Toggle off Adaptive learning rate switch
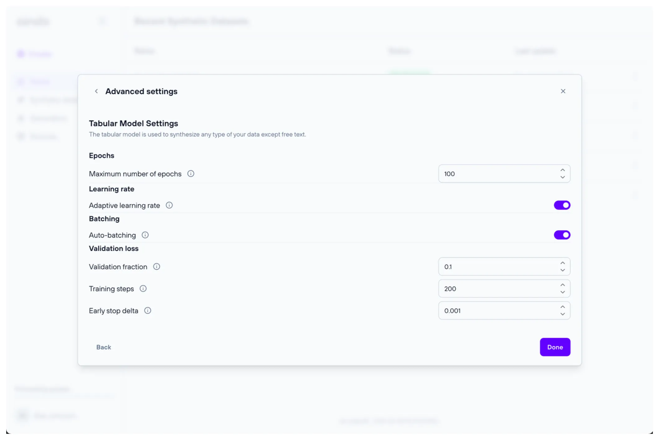The height and width of the screenshot is (440, 659). click(x=562, y=205)
